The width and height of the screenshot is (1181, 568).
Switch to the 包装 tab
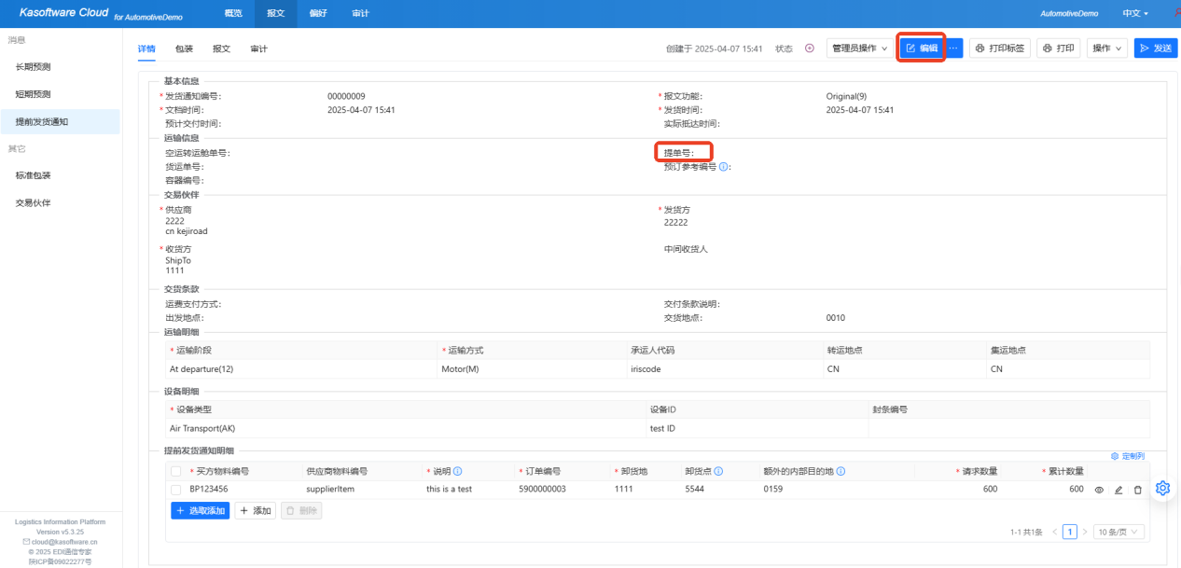tap(184, 48)
